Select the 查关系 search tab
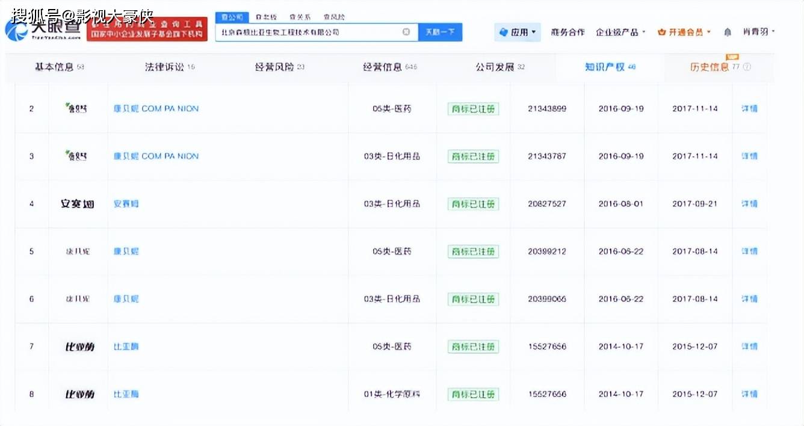 (300, 17)
